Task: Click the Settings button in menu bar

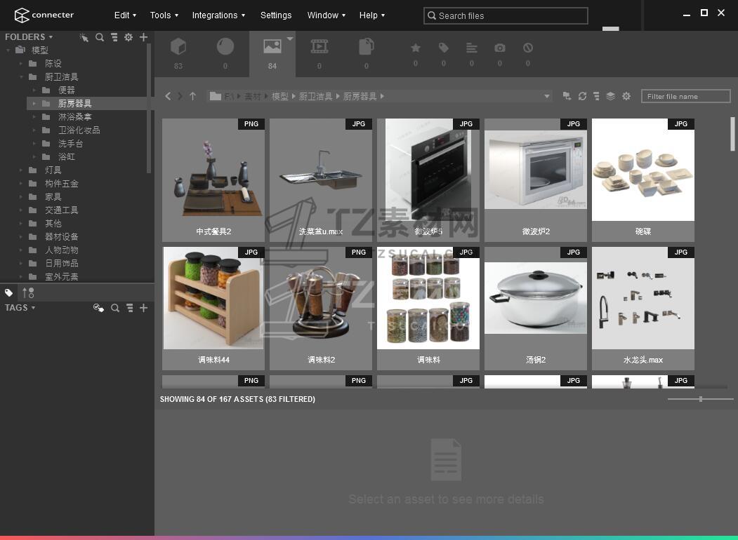Action: click(276, 15)
